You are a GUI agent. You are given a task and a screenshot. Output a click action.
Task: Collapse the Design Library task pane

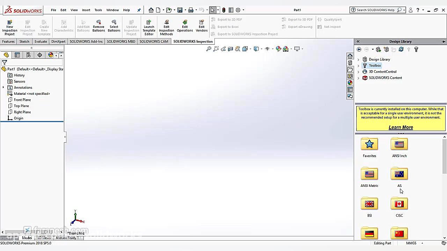(358, 41)
